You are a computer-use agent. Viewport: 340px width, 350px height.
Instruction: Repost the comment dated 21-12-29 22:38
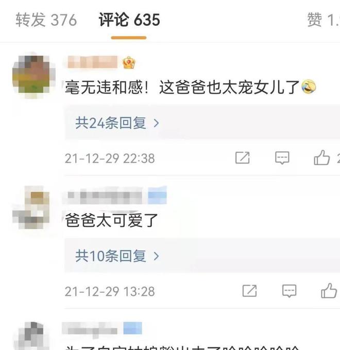coord(243,157)
